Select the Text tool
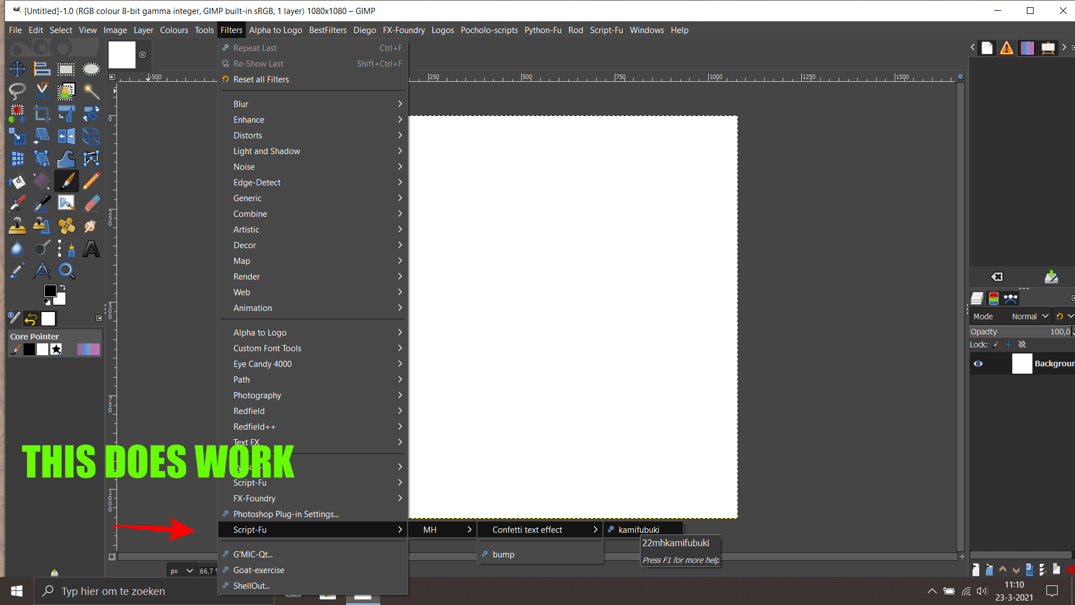Image resolution: width=1075 pixels, height=605 pixels. click(x=91, y=248)
